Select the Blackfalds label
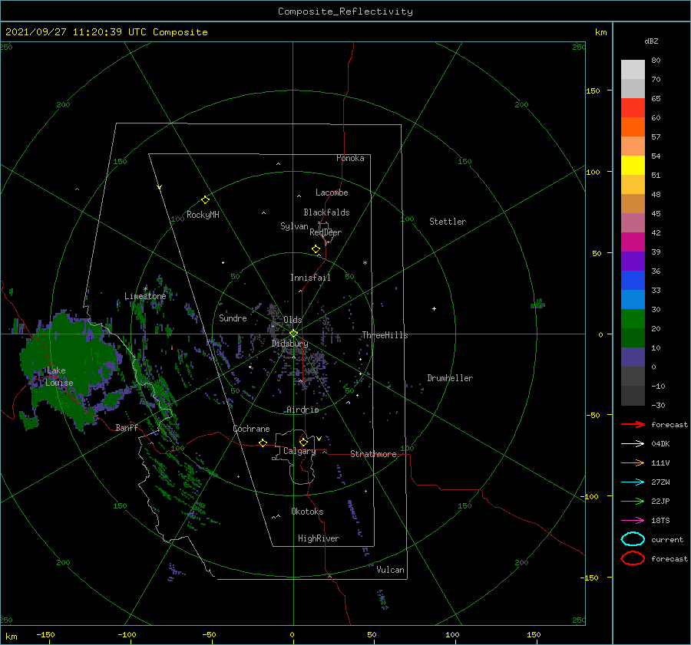This screenshot has height=645, width=691. click(326, 212)
